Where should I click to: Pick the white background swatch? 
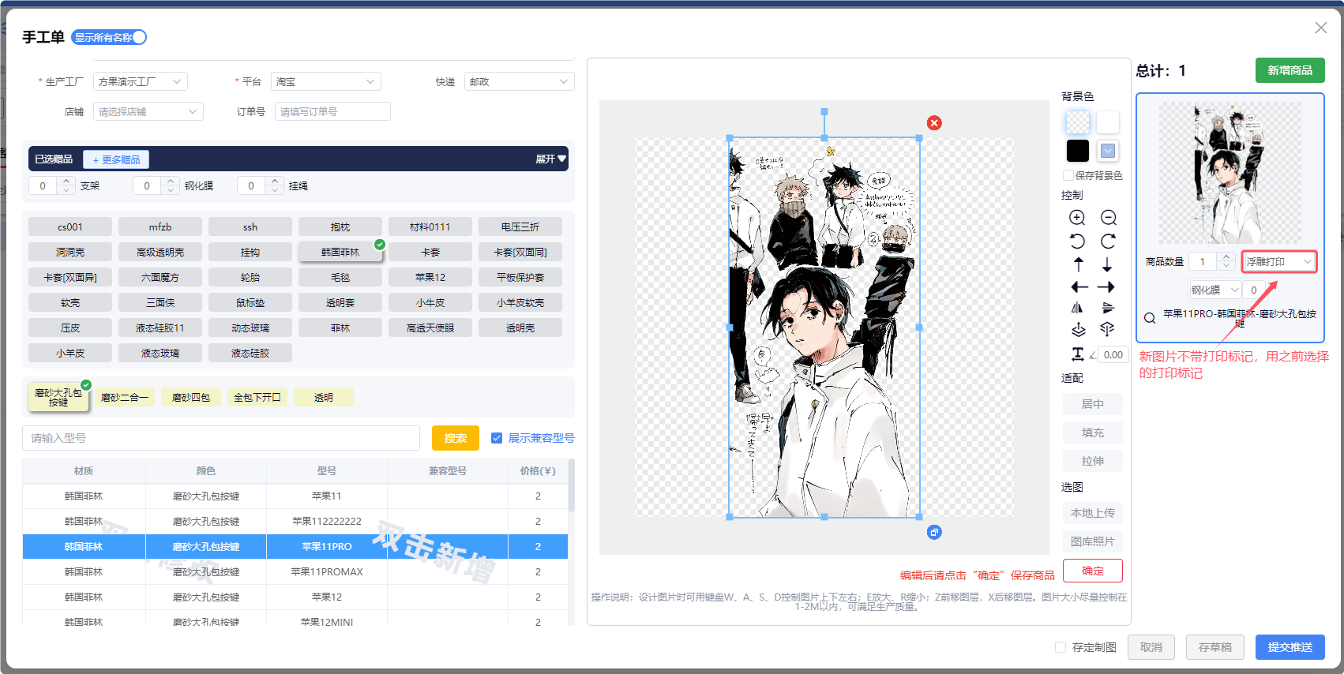click(1108, 122)
